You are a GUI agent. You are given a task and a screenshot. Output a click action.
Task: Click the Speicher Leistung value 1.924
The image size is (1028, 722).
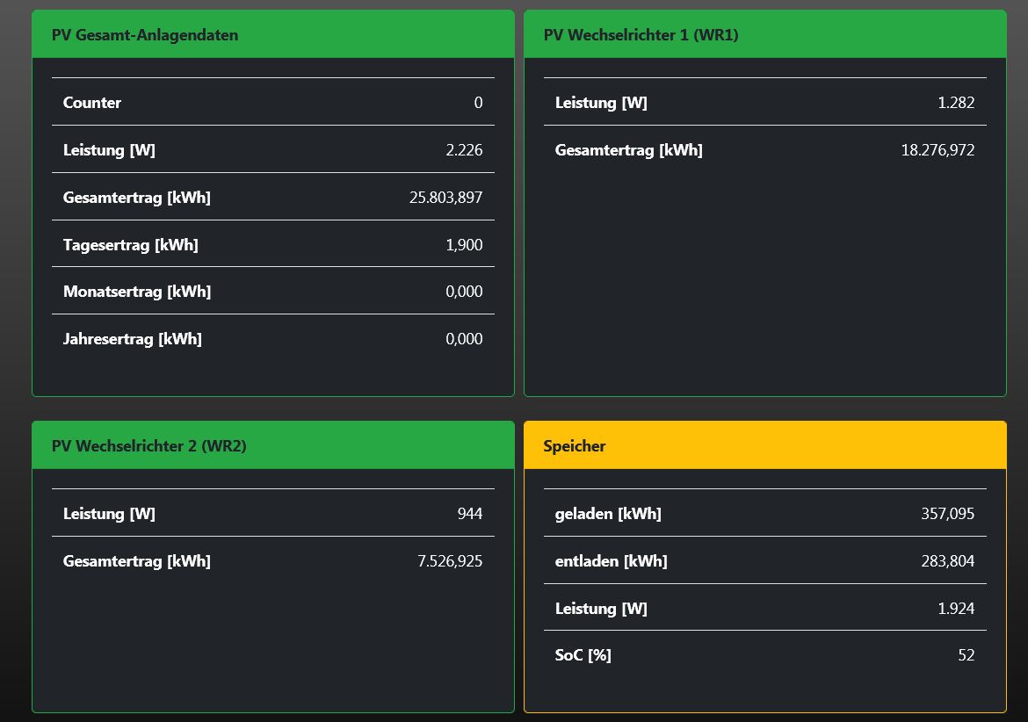[956, 609]
